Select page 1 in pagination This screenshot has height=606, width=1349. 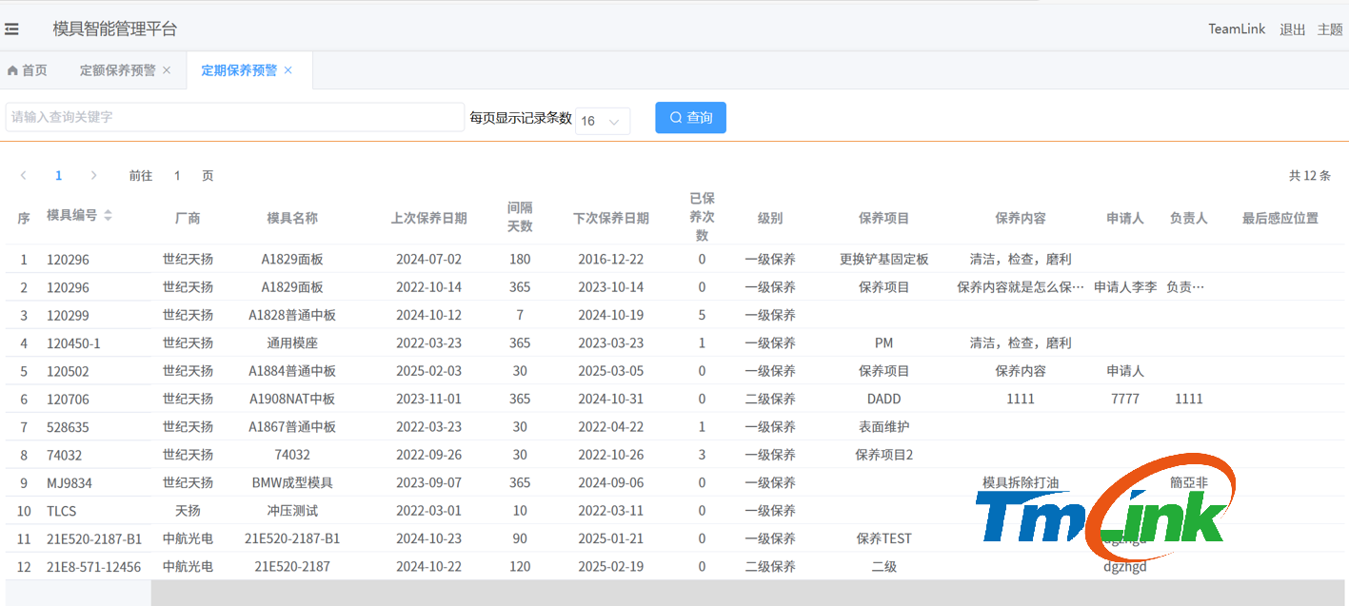59,176
